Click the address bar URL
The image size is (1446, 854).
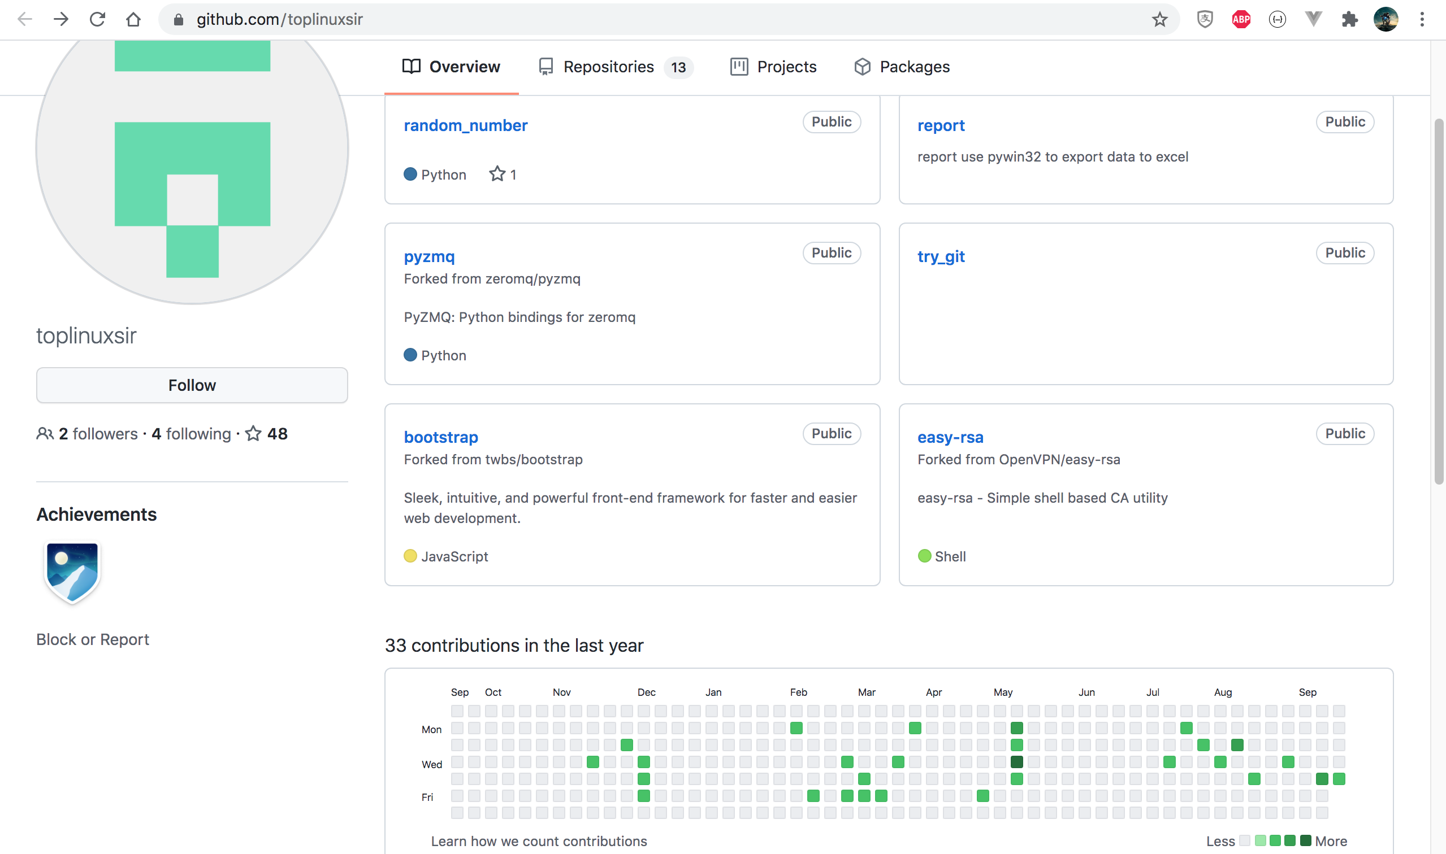point(280,20)
